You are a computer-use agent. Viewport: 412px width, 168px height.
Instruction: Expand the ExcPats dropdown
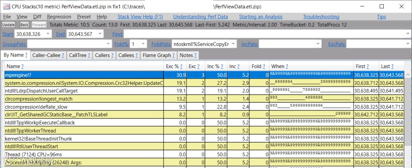click(x=407, y=44)
